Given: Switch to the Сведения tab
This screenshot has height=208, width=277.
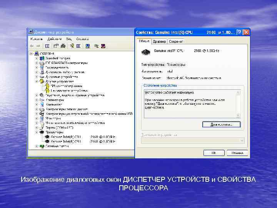Looking at the screenshot, I should (x=176, y=41).
